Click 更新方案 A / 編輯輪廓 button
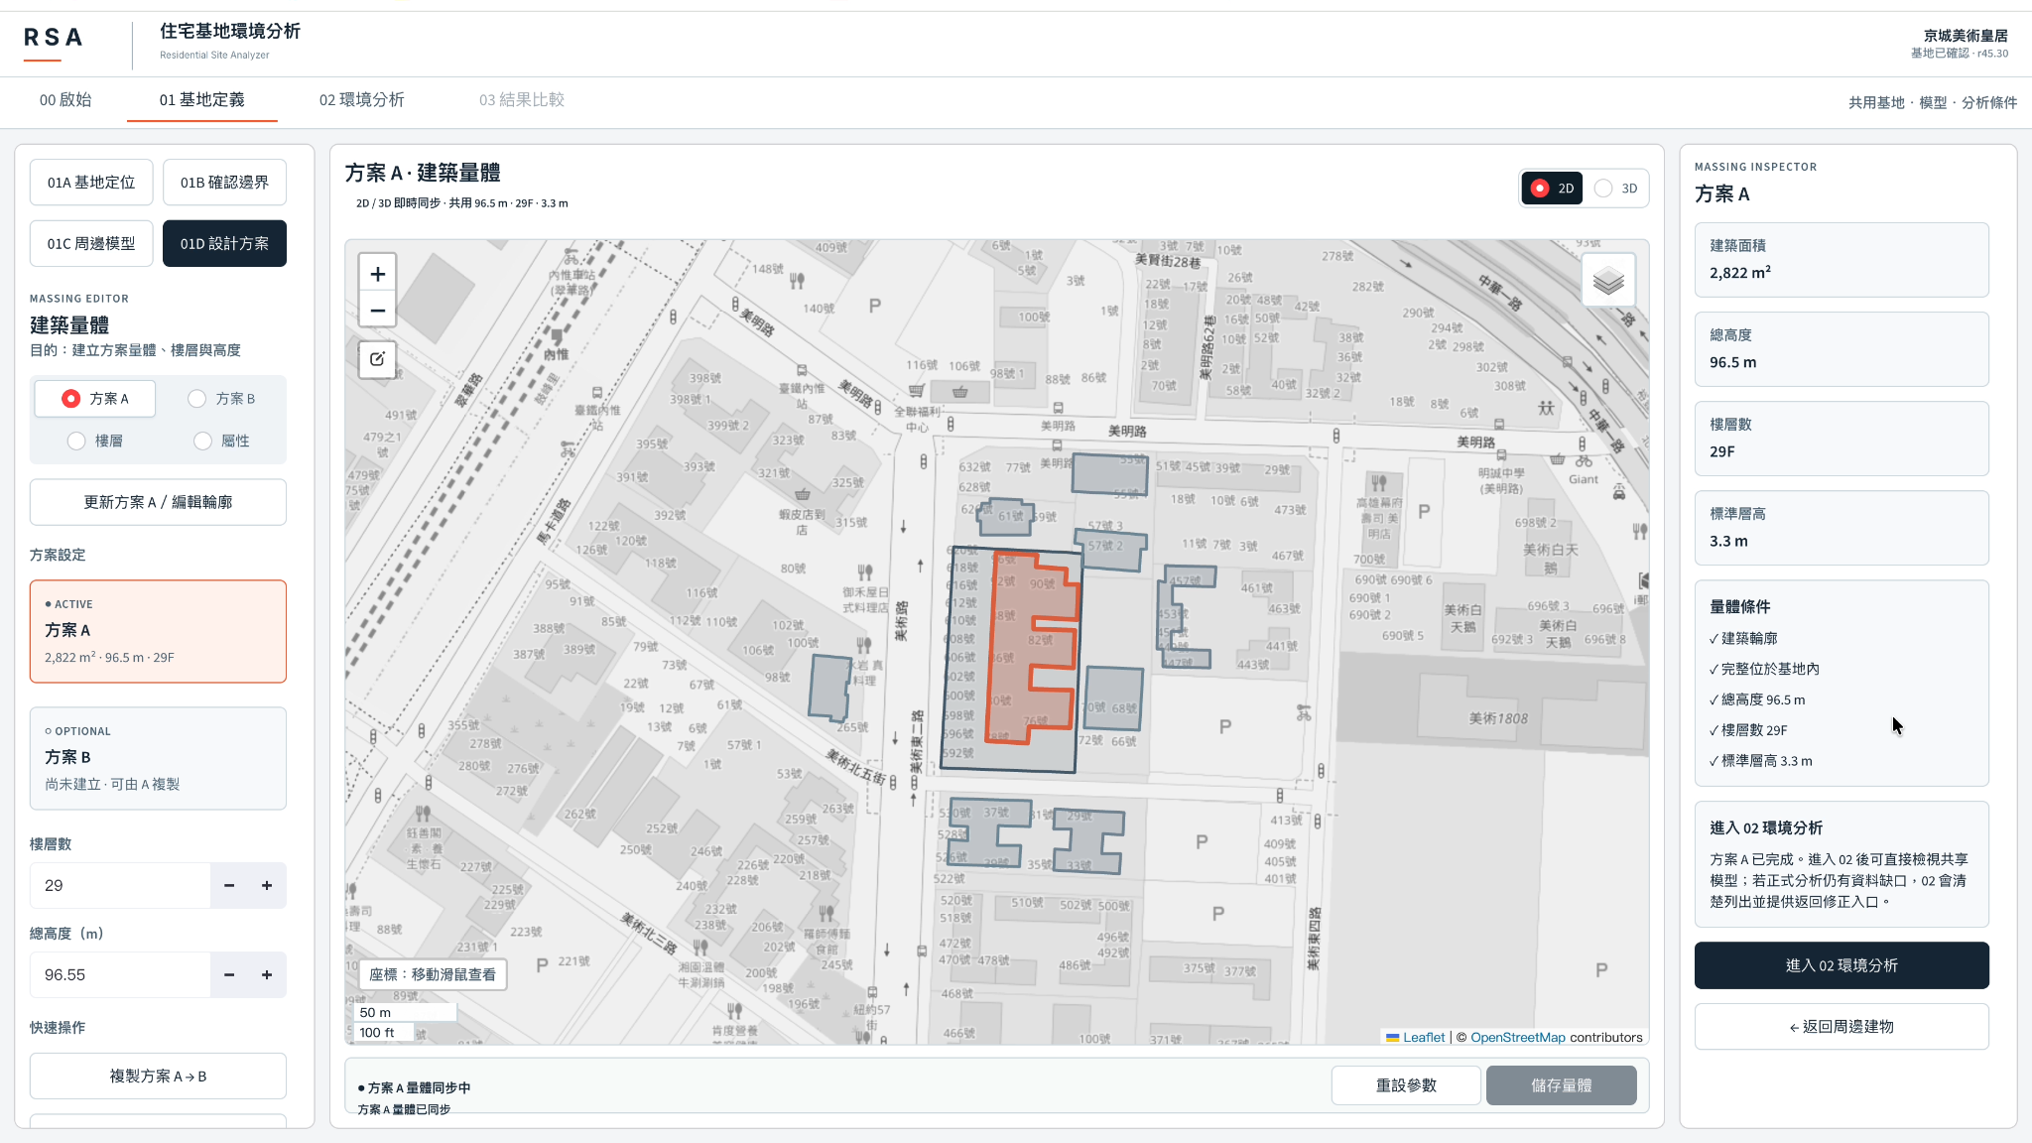 pyautogui.click(x=158, y=502)
